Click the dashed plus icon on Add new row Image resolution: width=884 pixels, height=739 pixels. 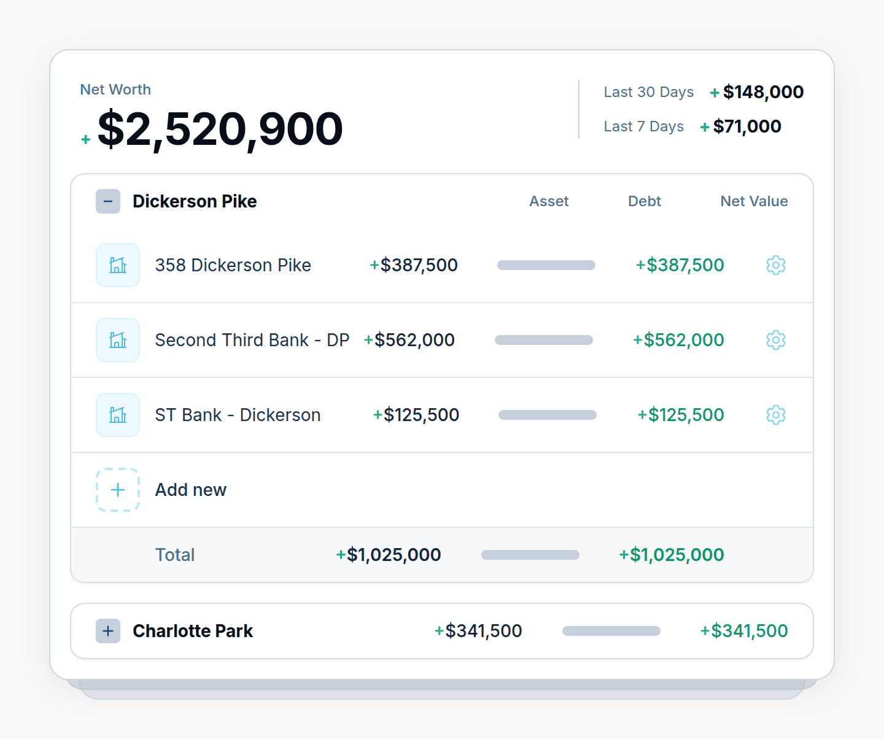coord(117,490)
